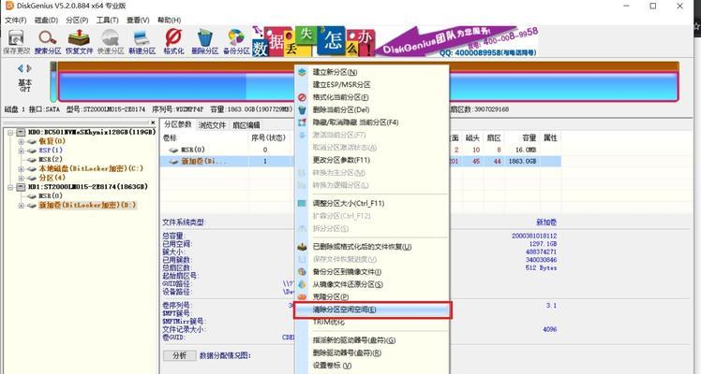701x374 pixels.
Task: Open the 工具(T) menu
Action: [107, 20]
